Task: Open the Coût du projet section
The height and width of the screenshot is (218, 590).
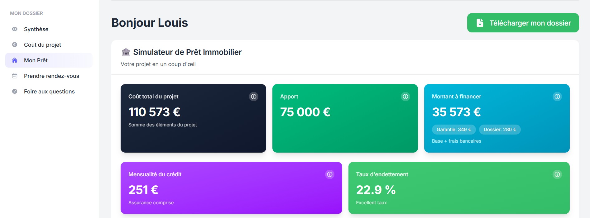Action: (x=42, y=45)
